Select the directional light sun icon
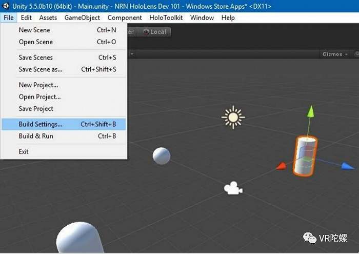This screenshot has width=359, height=254. (x=233, y=118)
